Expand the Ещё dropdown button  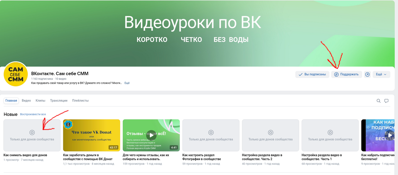tap(381, 74)
